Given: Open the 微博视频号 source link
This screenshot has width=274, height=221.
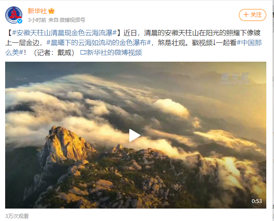Looking at the screenshot, I should point(72,20).
